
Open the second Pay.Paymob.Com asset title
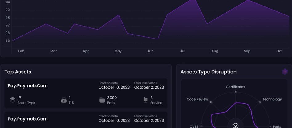28,119
